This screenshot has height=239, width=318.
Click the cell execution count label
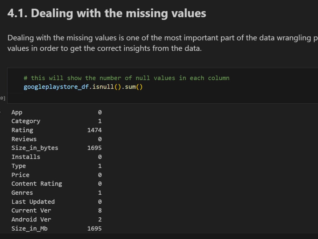(x=3, y=98)
